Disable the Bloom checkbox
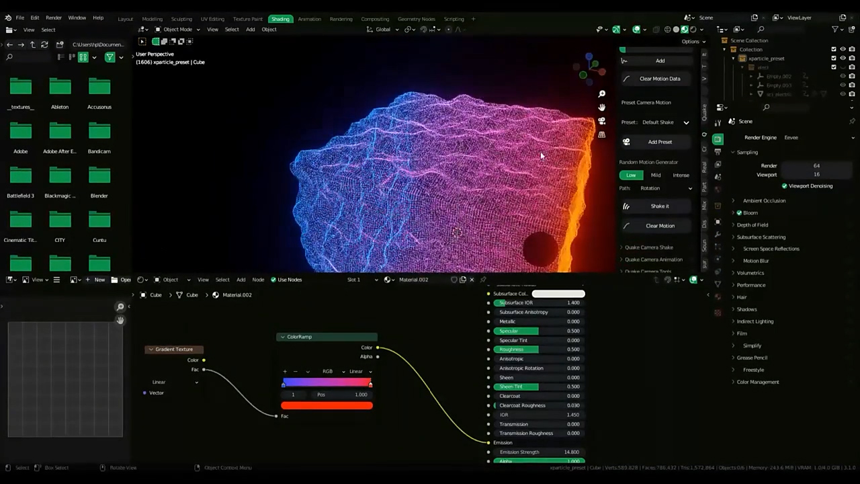This screenshot has height=484, width=860. [x=739, y=212]
